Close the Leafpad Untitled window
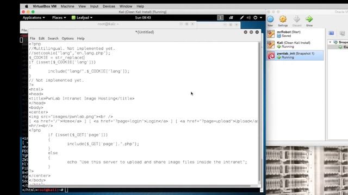This screenshot has height=195, width=348. (257, 32)
